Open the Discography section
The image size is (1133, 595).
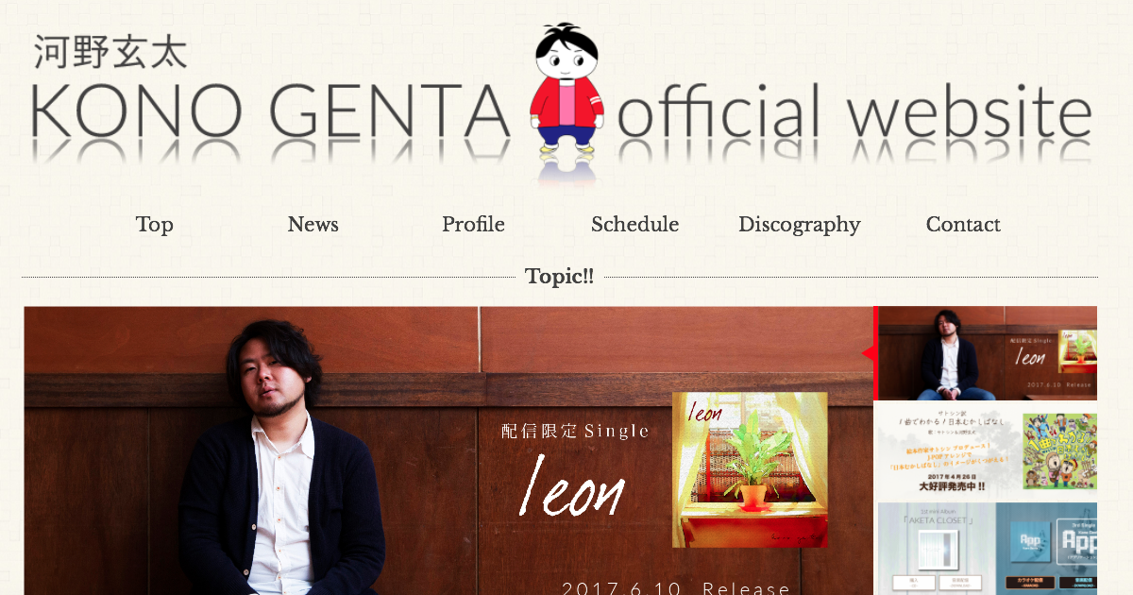pos(799,225)
